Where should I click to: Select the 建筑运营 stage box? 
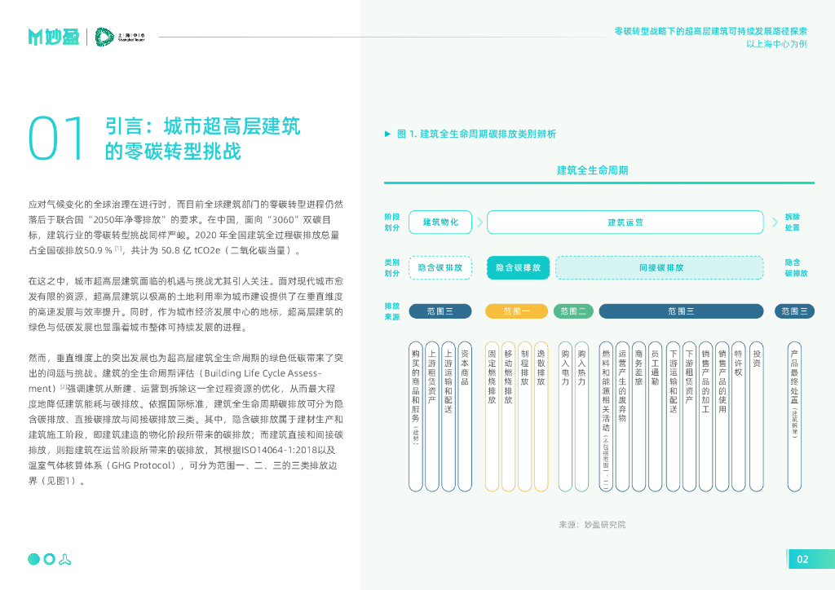[x=625, y=222]
